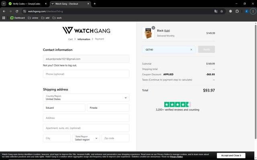Click the Apply coupon button
The width and height of the screenshot is (257, 160).
tap(206, 49)
